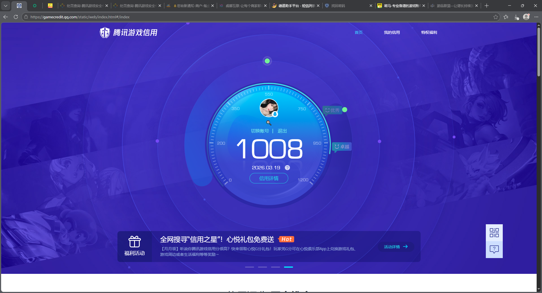Add this page to favorites via the star icon
This screenshot has height=293, width=542.
(x=496, y=17)
